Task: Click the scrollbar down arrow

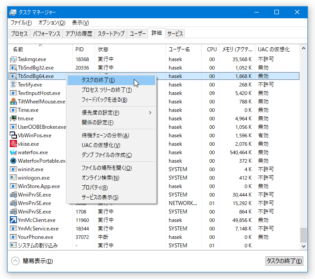Action: click(303, 246)
